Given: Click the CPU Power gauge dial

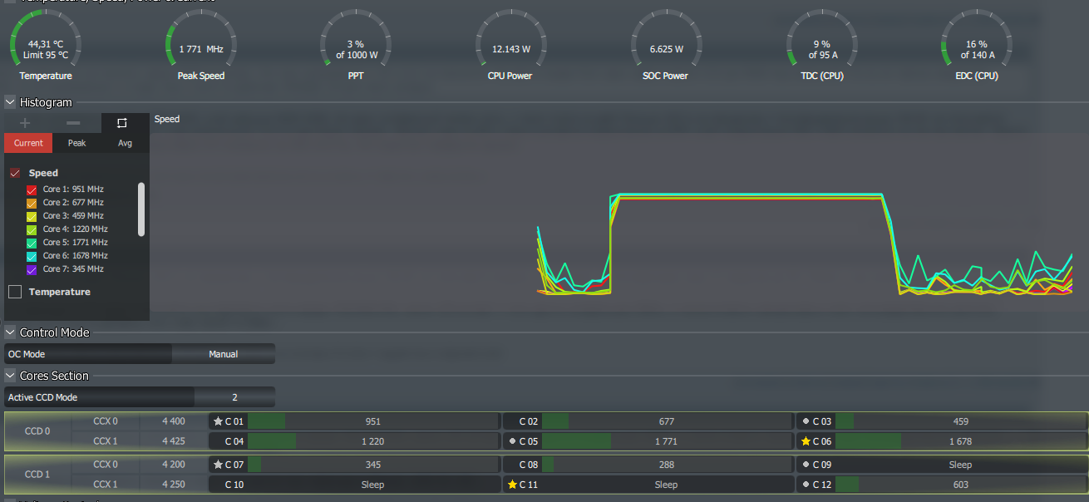Looking at the screenshot, I should pos(511,43).
